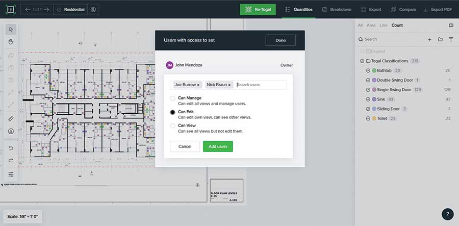Open the filter list options
459x226 pixels.
pos(451,39)
